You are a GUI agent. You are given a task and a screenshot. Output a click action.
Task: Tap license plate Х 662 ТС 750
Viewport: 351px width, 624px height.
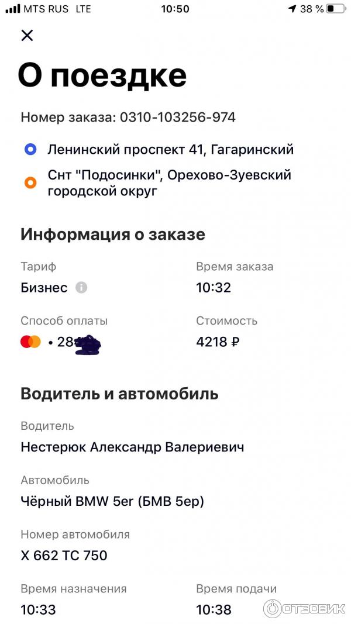point(64,556)
